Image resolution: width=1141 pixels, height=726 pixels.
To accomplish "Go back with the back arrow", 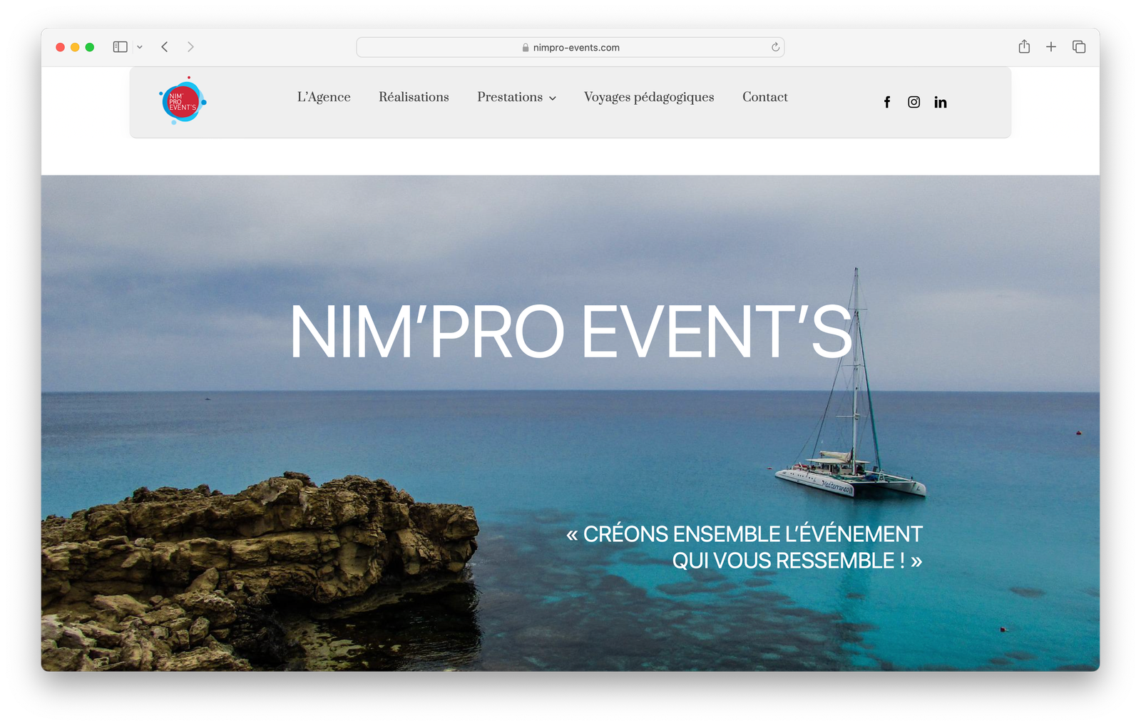I will [165, 47].
